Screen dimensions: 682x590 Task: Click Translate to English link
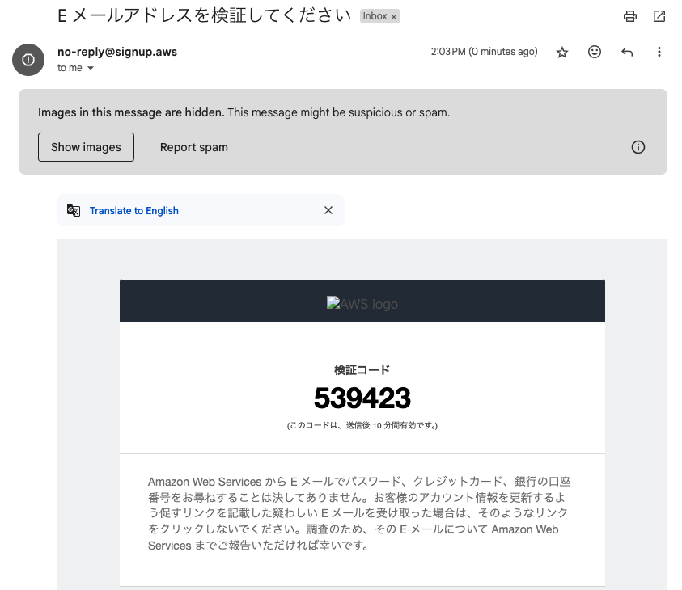[x=134, y=211]
